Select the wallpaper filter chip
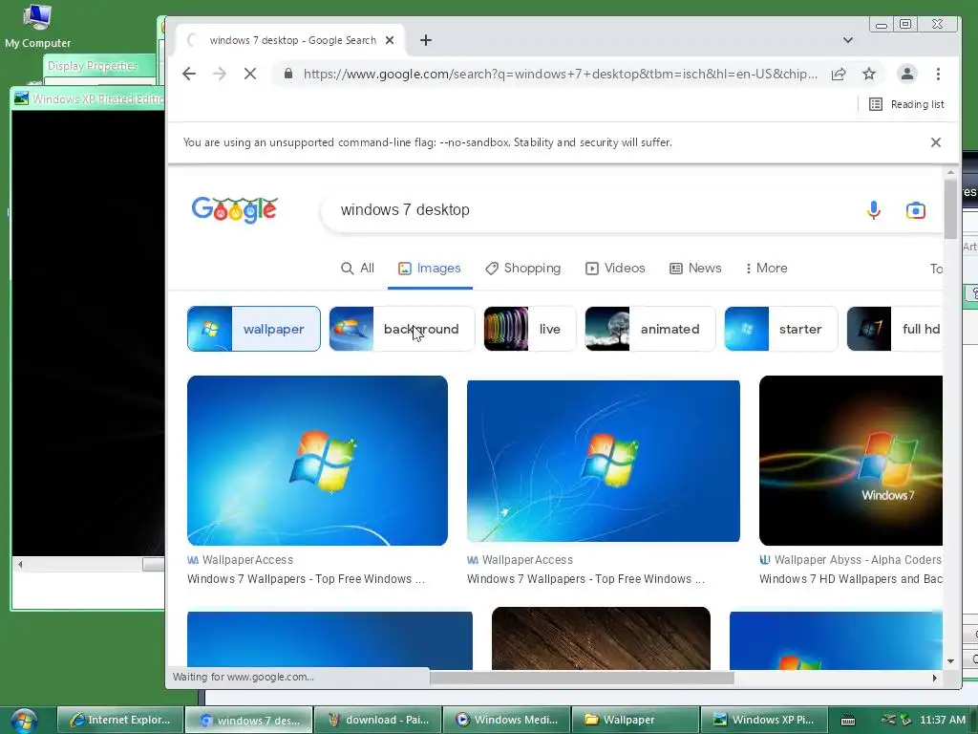Image resolution: width=978 pixels, height=734 pixels. pos(254,329)
